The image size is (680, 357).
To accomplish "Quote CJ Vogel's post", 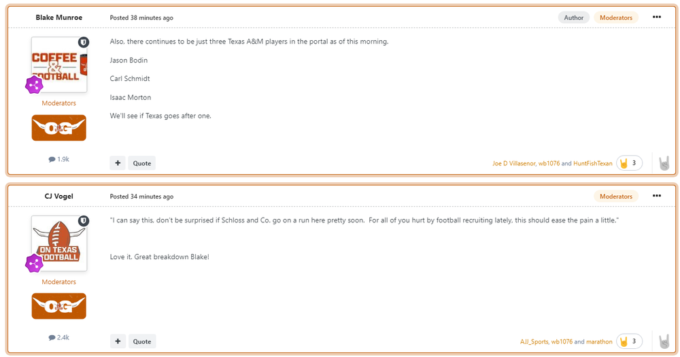I will (x=142, y=341).
